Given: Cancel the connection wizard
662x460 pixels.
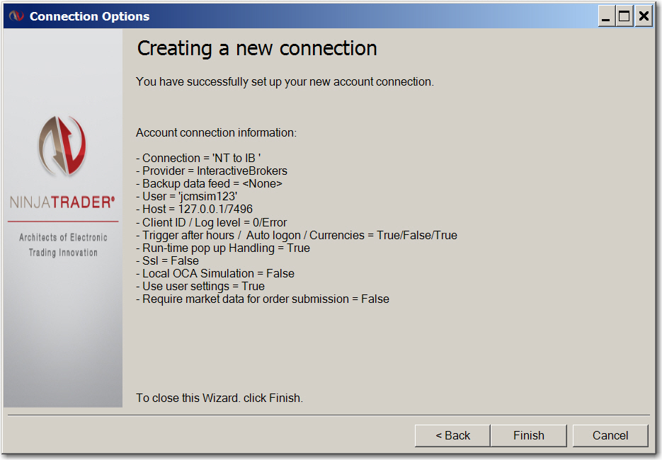Looking at the screenshot, I should click(x=610, y=435).
